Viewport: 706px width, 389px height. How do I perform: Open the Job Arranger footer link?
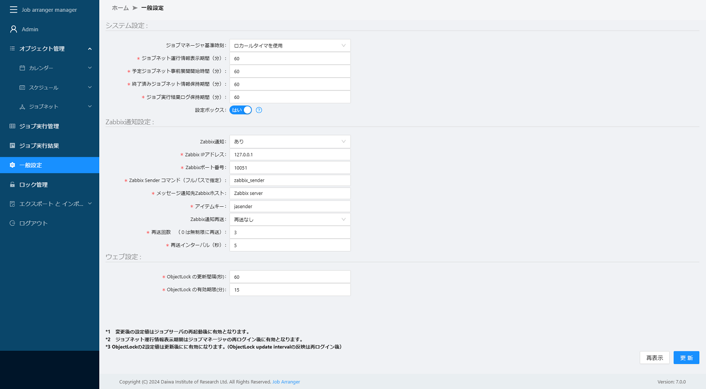(286, 382)
